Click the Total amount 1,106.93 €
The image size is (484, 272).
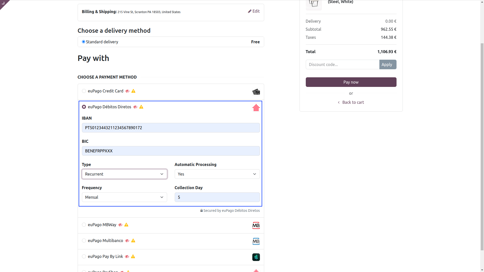click(x=387, y=52)
